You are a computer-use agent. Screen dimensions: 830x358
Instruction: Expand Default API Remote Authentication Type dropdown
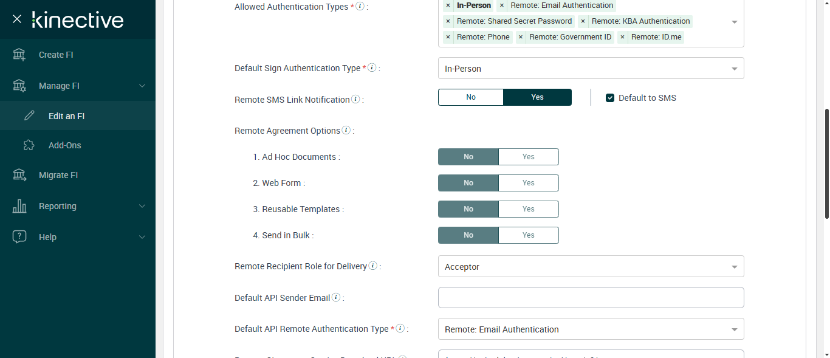pyautogui.click(x=591, y=329)
